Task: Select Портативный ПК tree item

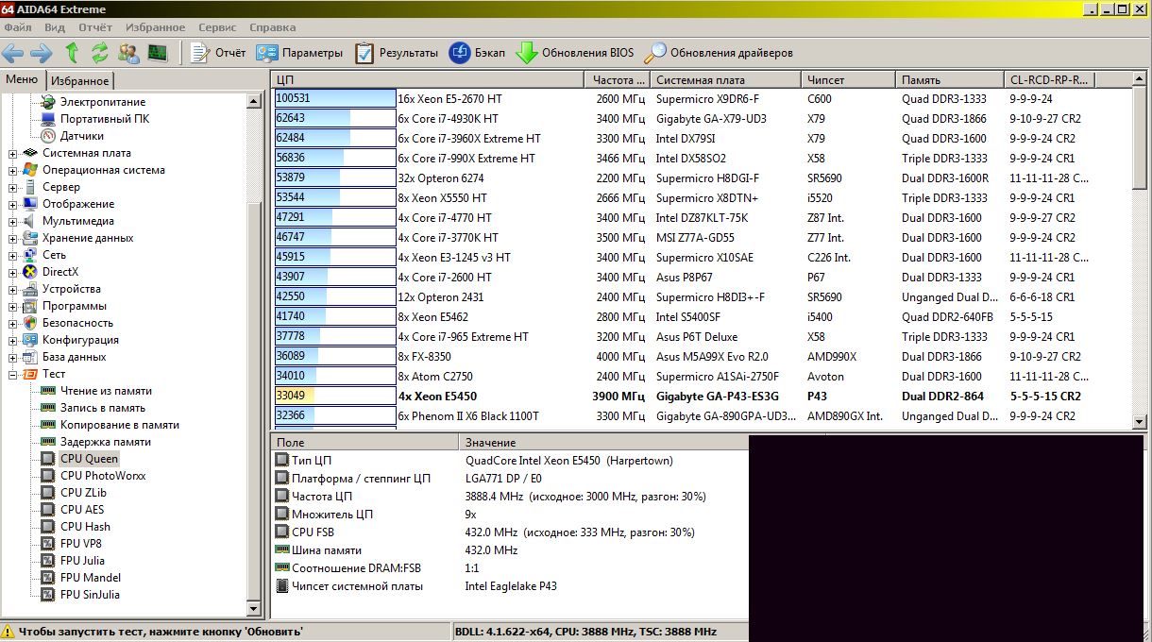Action: point(95,119)
